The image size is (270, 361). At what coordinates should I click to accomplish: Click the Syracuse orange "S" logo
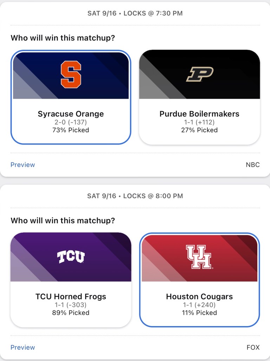pyautogui.click(x=71, y=74)
